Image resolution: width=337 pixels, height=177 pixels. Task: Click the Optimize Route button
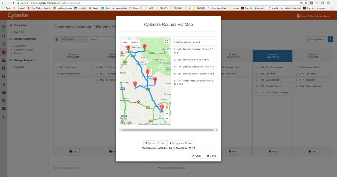pyautogui.click(x=155, y=143)
